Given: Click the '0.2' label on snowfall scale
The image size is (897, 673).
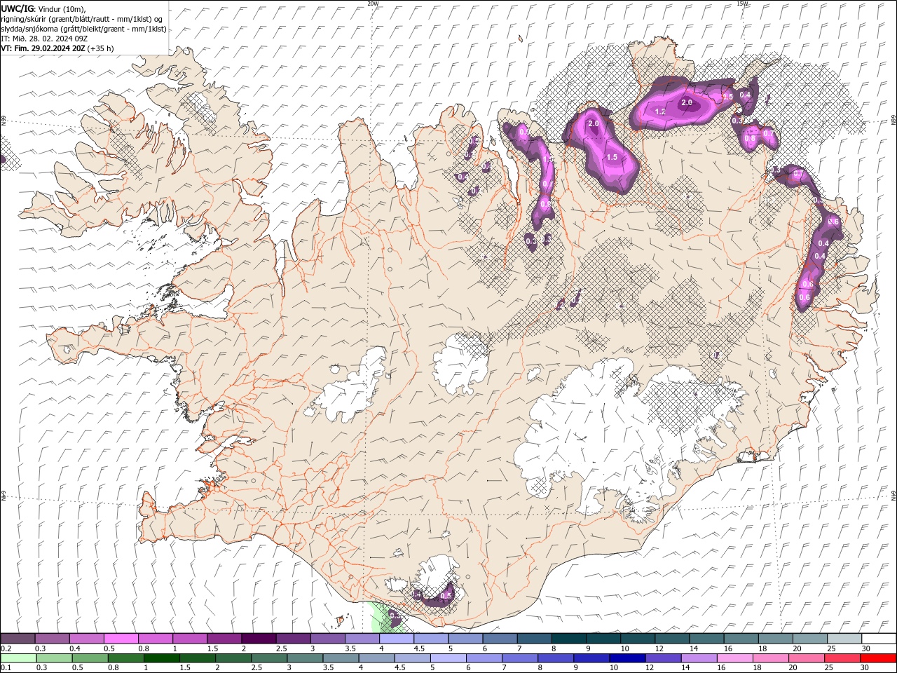Looking at the screenshot, I should [6, 648].
